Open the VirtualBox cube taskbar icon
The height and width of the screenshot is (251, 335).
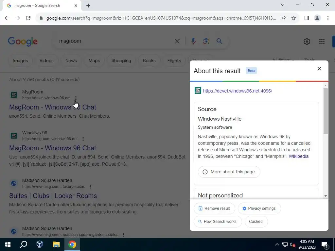pyautogui.click(x=40, y=244)
